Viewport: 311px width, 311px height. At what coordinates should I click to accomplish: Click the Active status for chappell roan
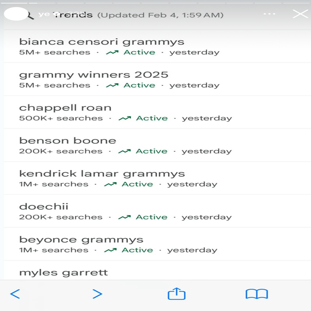click(152, 118)
